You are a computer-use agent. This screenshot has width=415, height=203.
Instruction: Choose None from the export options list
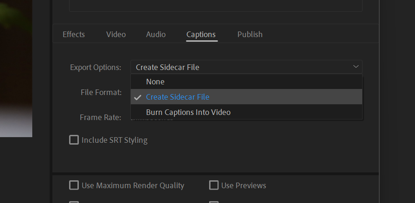coord(155,82)
